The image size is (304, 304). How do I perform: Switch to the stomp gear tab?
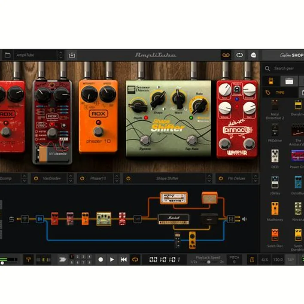[271, 81]
